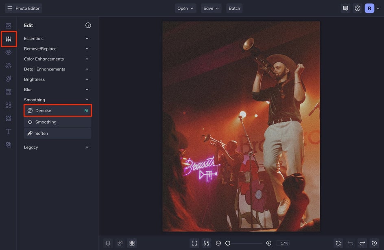Click the zoom in plus icon
384x250 pixels.
[x=268, y=243]
